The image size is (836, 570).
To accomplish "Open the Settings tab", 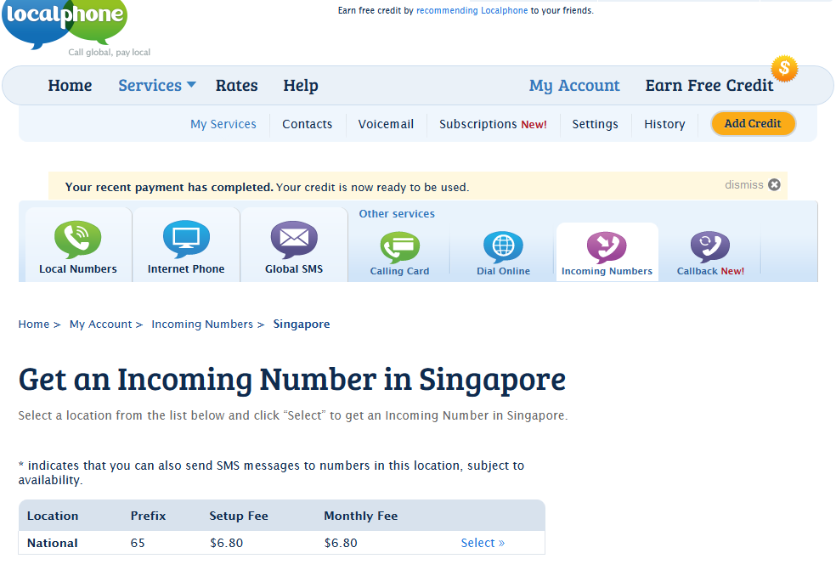I will click(x=595, y=124).
